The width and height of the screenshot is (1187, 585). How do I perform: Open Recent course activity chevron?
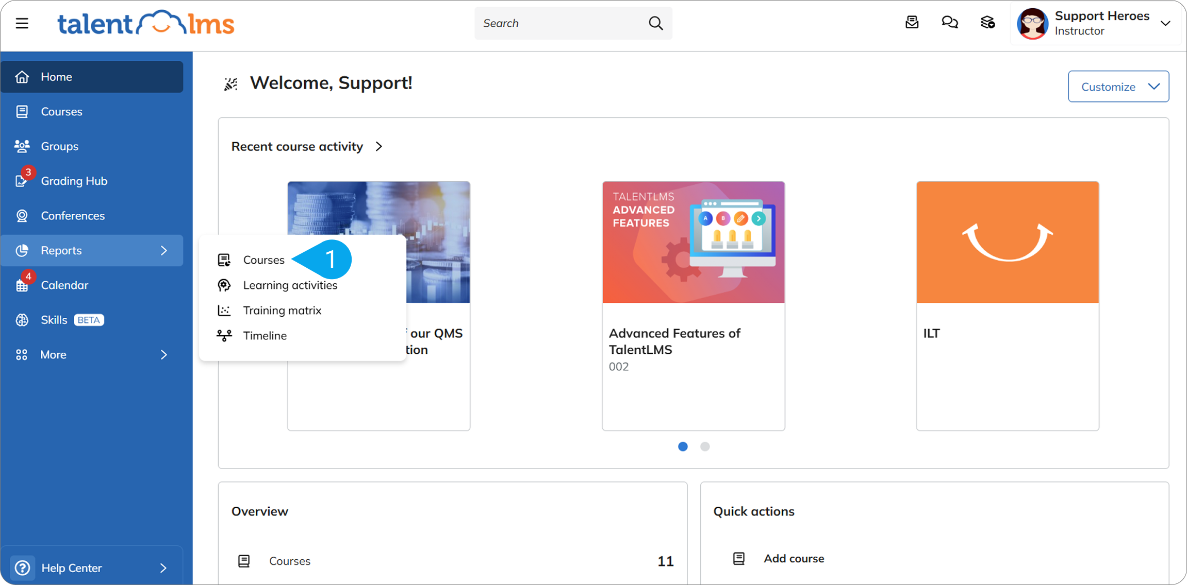(379, 146)
